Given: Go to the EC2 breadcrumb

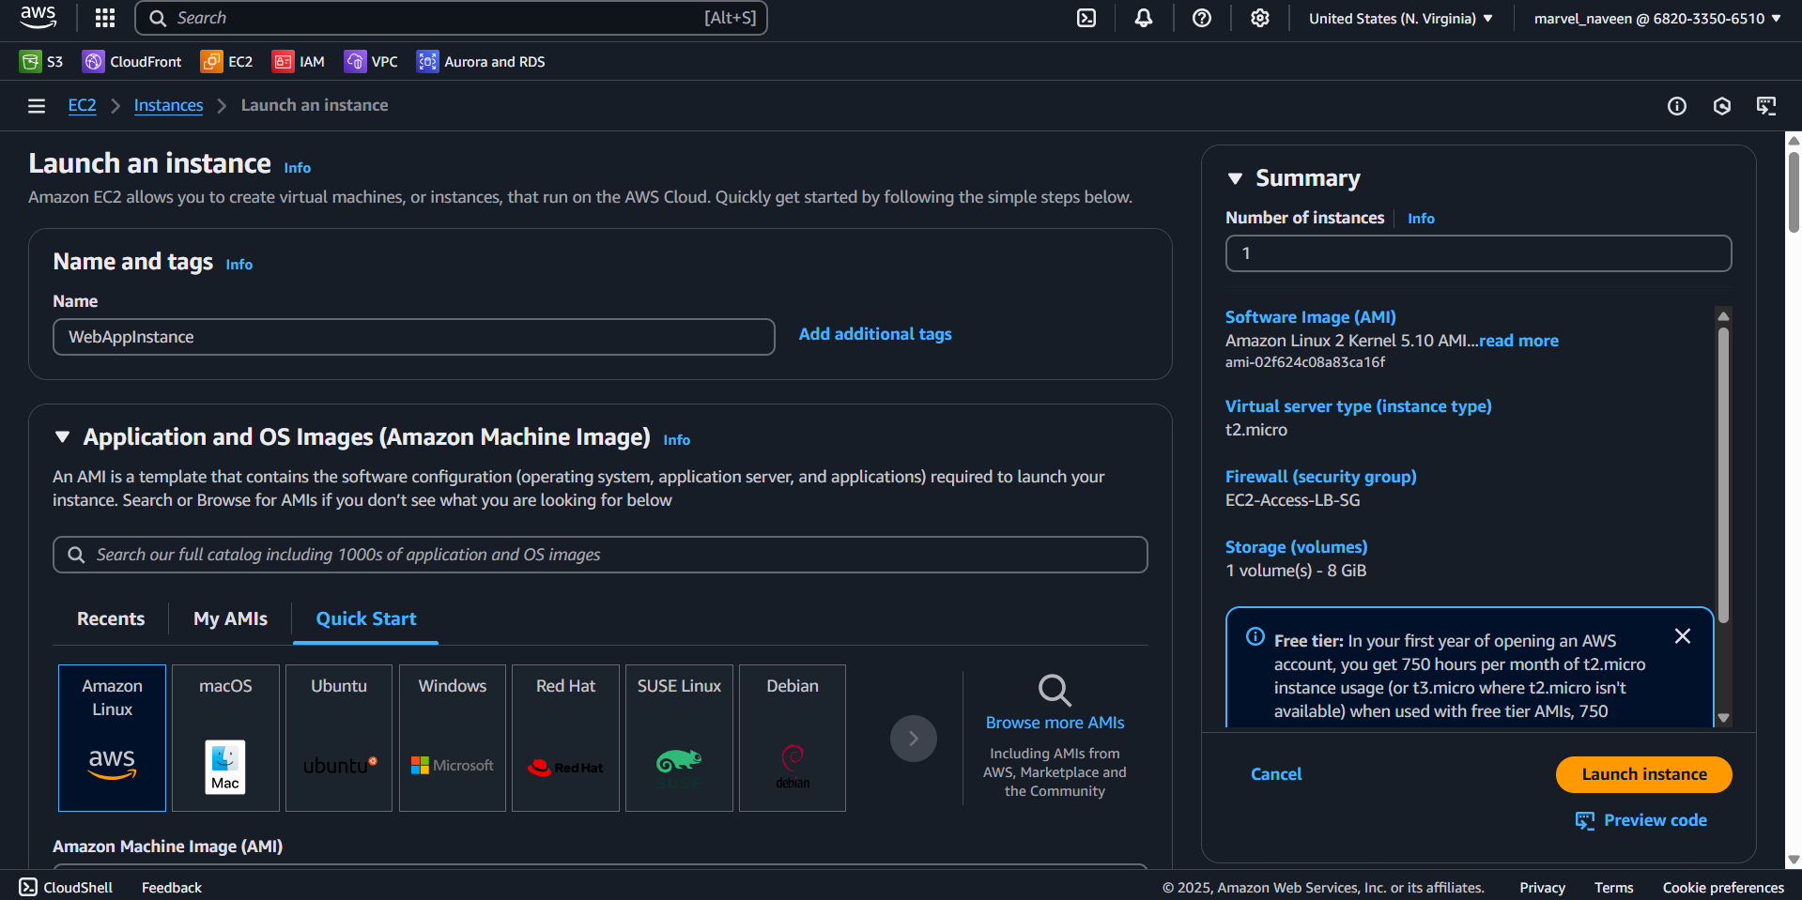Looking at the screenshot, I should 83,105.
